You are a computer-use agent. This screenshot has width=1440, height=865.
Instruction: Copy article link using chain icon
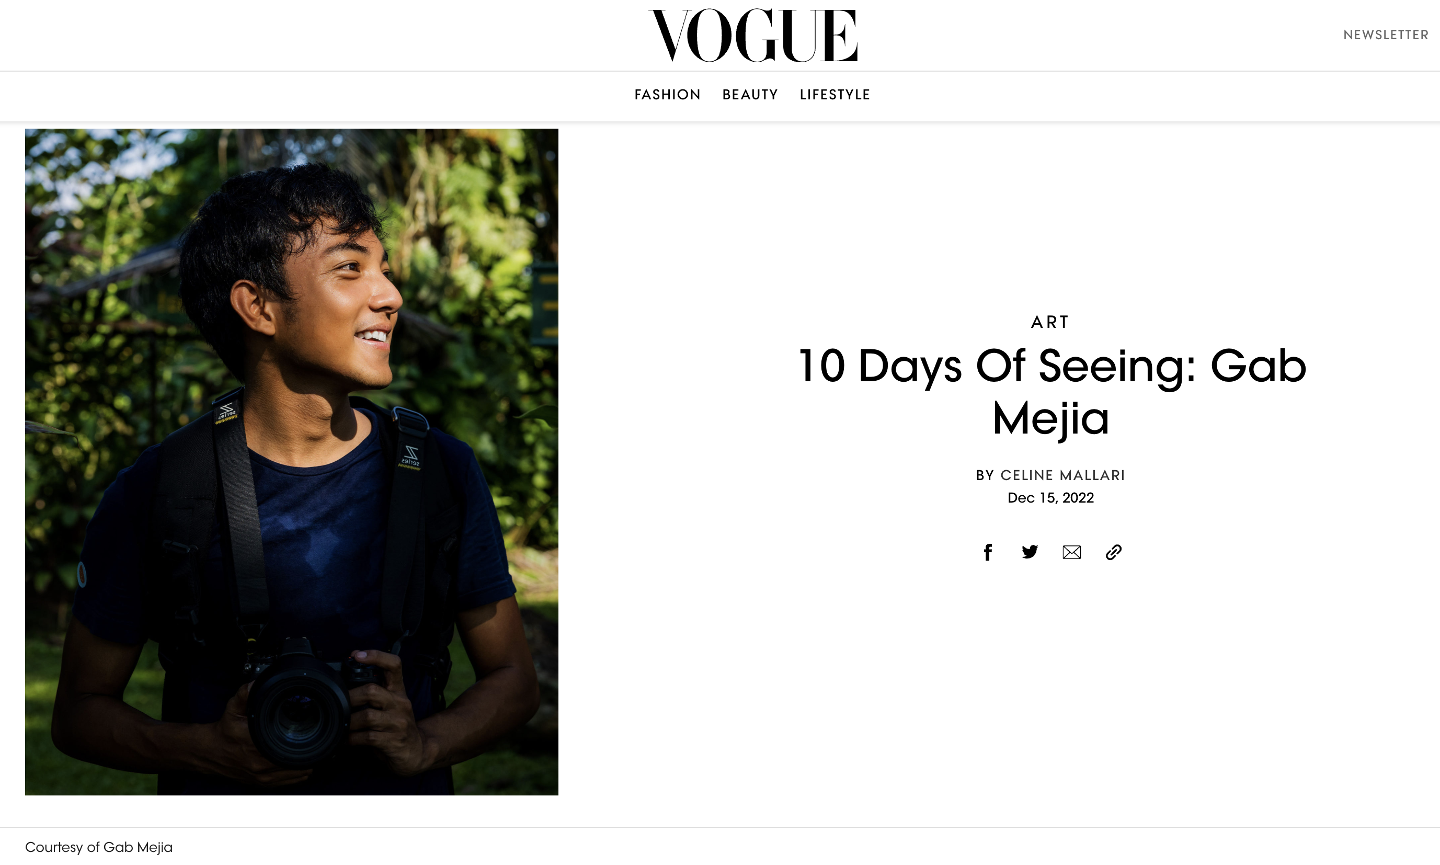point(1113,552)
